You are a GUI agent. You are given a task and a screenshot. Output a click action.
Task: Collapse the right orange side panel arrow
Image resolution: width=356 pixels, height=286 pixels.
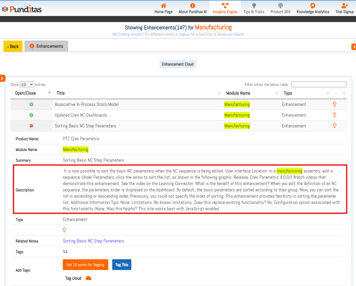pyautogui.click(x=354, y=47)
